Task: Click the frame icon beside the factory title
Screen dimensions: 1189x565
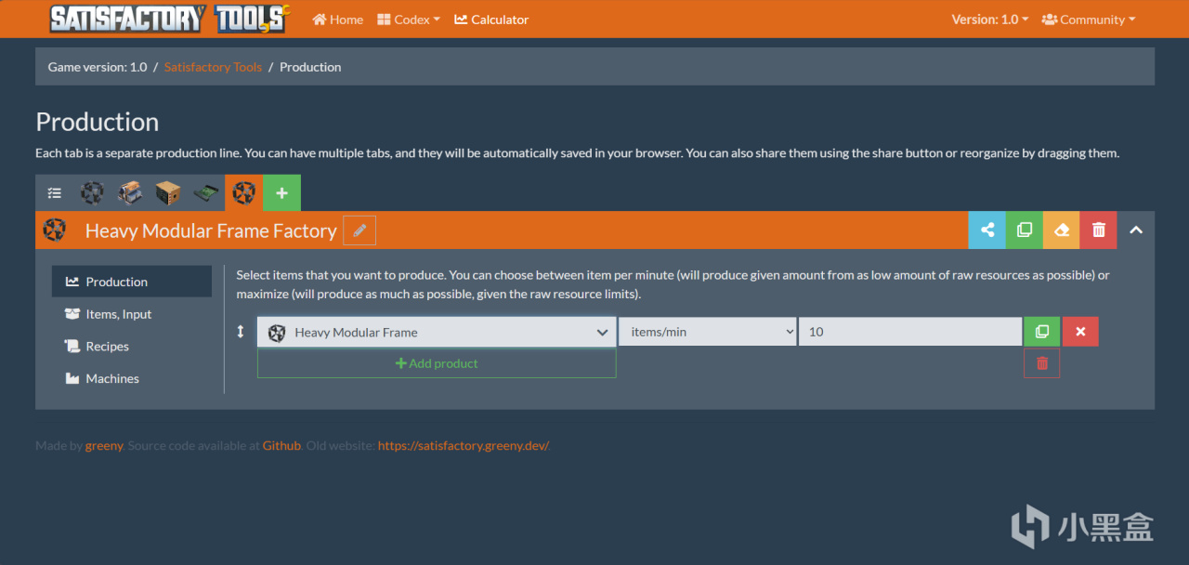Action: tap(55, 230)
